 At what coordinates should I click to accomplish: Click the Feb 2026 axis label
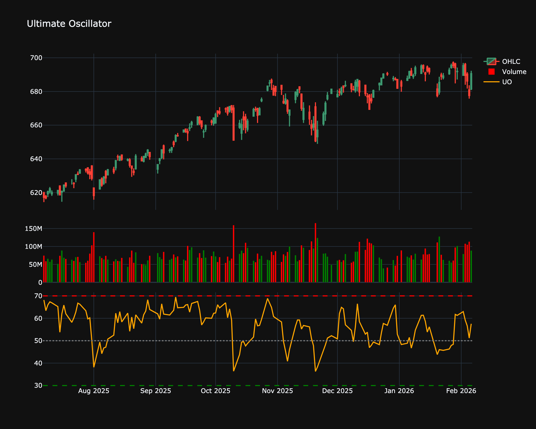461,391
